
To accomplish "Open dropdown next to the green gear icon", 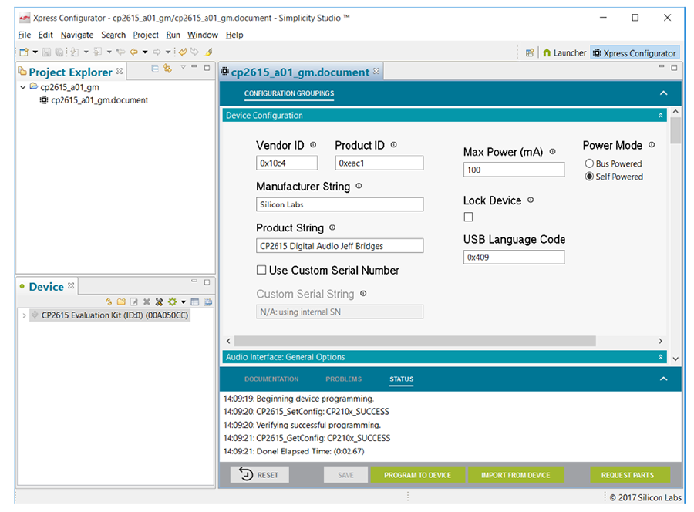I will pos(184,301).
